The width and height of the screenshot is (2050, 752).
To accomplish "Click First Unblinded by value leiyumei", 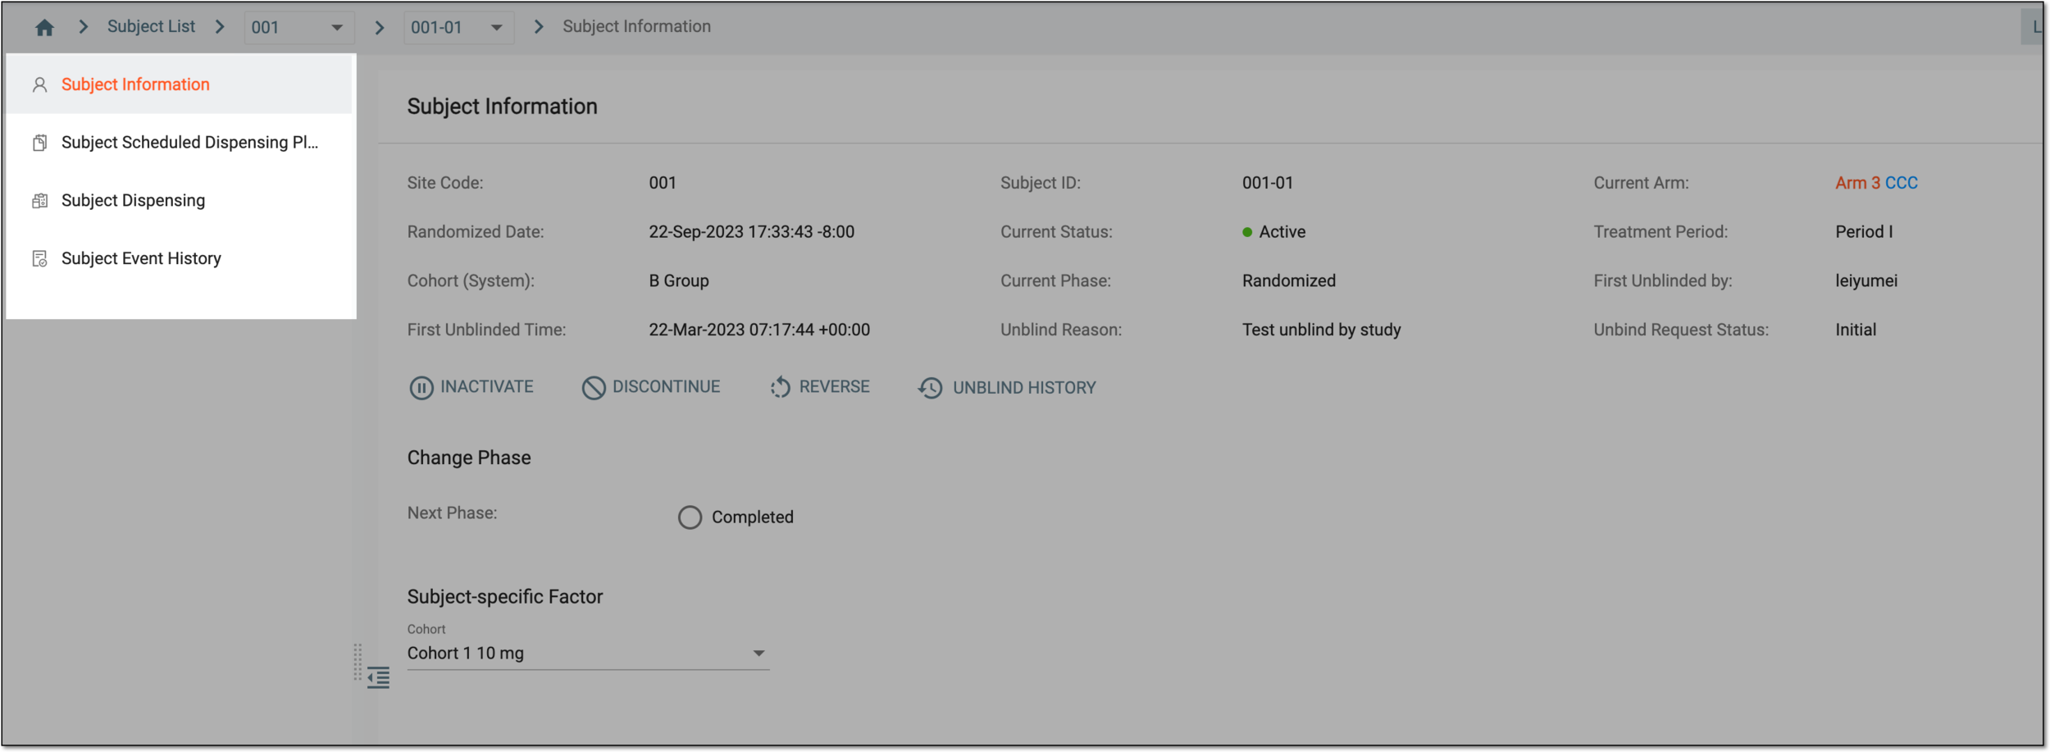I will coord(1866,281).
